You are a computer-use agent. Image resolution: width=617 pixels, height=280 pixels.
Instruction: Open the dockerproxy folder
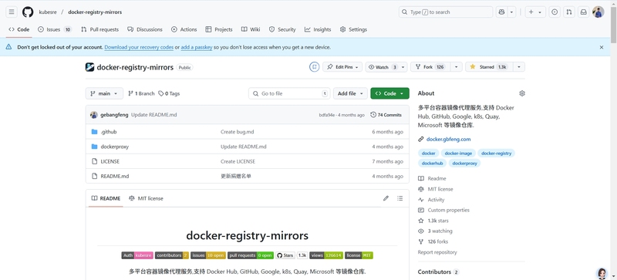click(114, 147)
